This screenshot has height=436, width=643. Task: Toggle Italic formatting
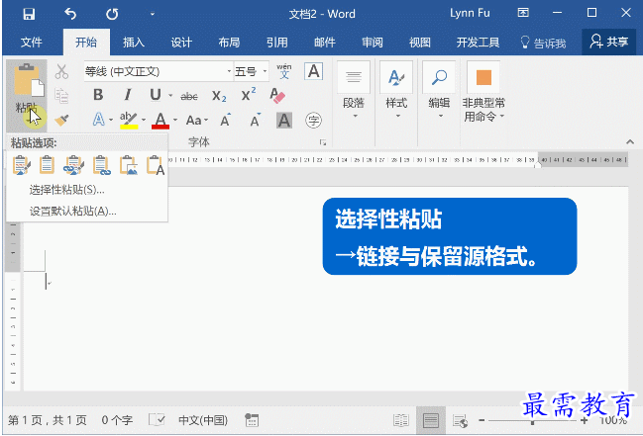click(128, 95)
